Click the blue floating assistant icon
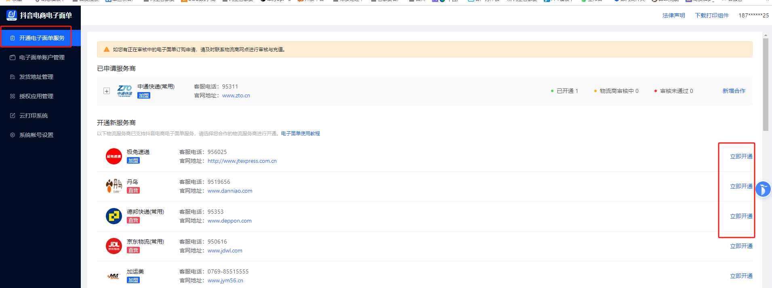 (763, 189)
